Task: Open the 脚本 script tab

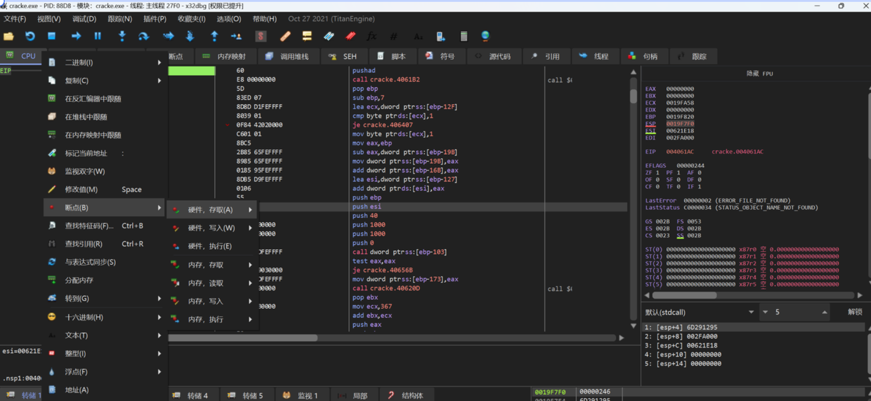Action: [392, 56]
